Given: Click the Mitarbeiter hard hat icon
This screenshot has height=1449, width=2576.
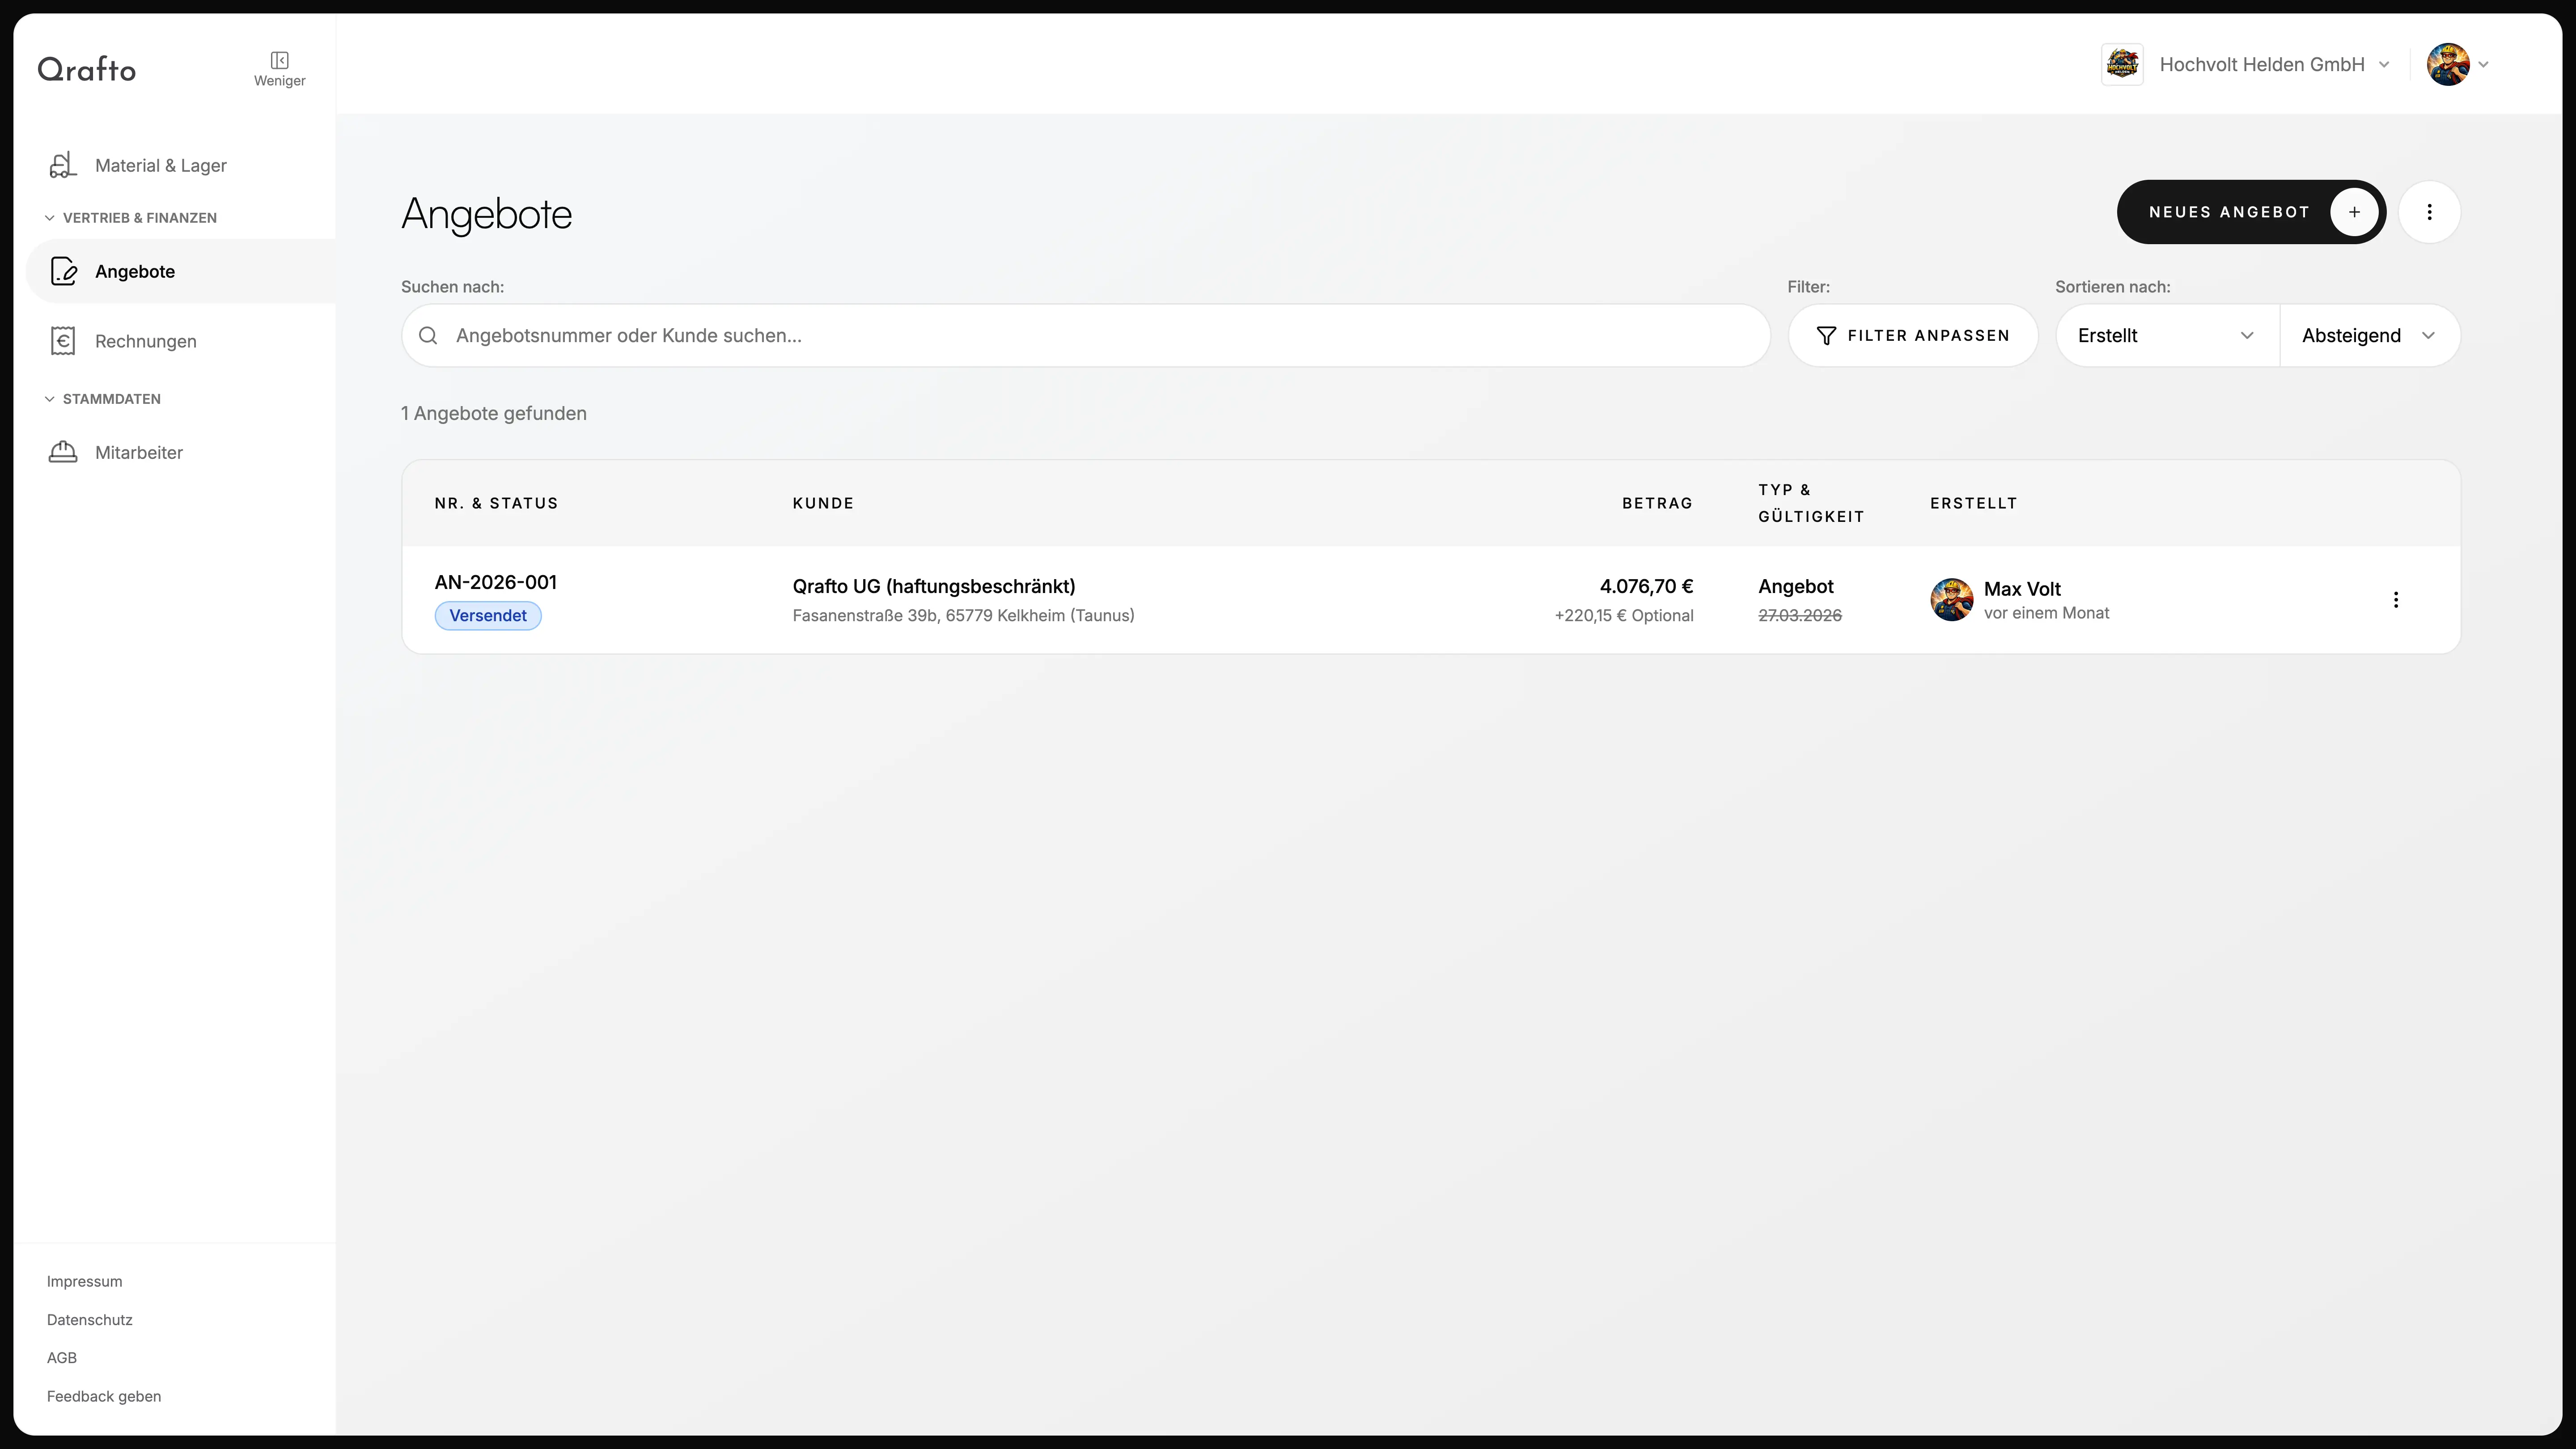Looking at the screenshot, I should tap(63, 452).
